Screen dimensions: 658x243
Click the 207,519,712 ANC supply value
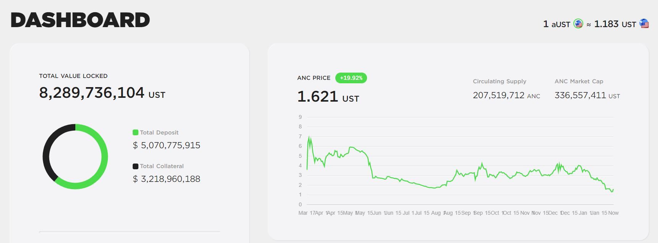(x=507, y=95)
